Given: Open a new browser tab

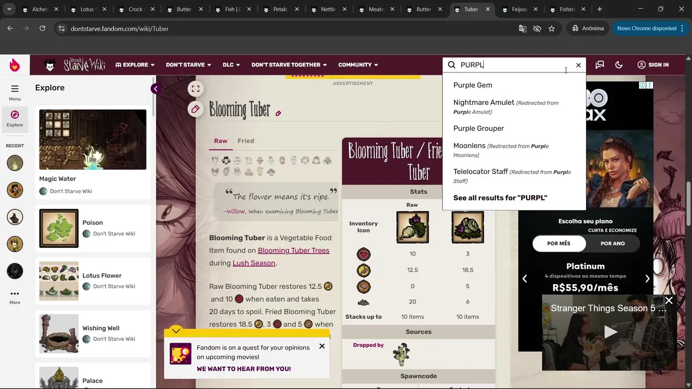Looking at the screenshot, I should [600, 9].
